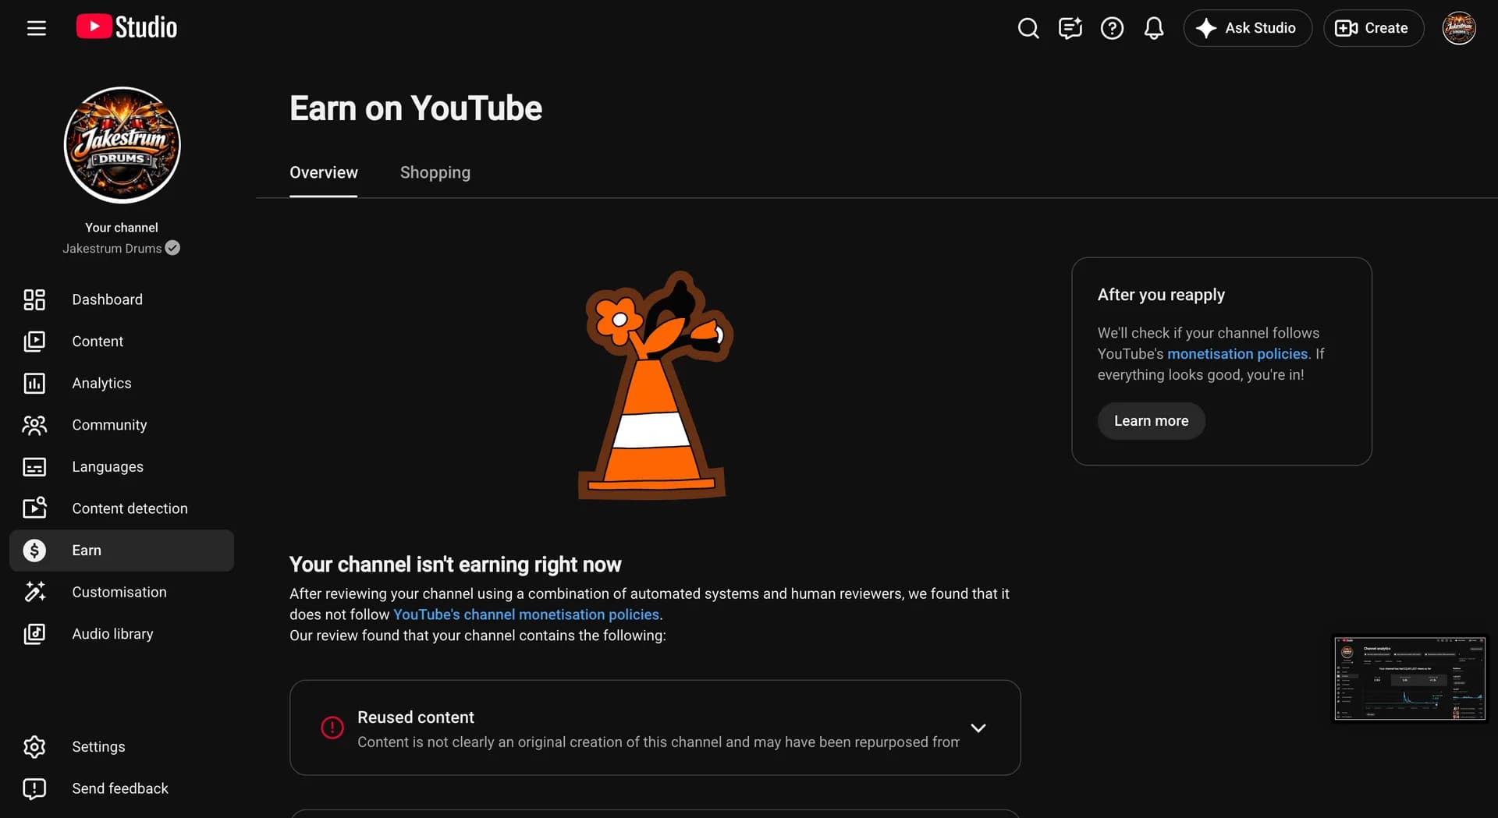This screenshot has height=818, width=1498.
Task: Open the help question-mark icon
Action: (x=1112, y=28)
